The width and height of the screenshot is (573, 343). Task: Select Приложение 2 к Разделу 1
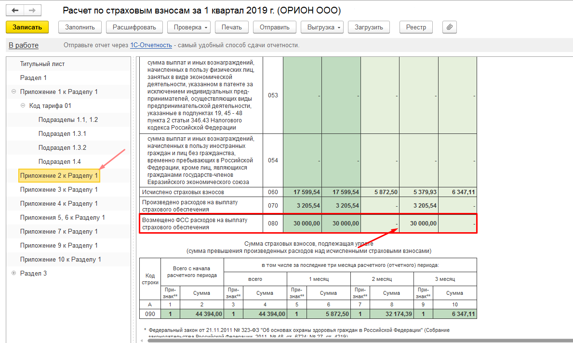coord(59,176)
